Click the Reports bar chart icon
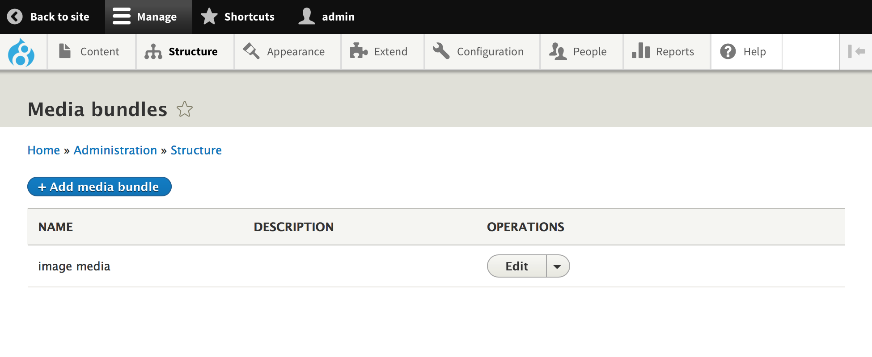872x357 pixels. [641, 50]
